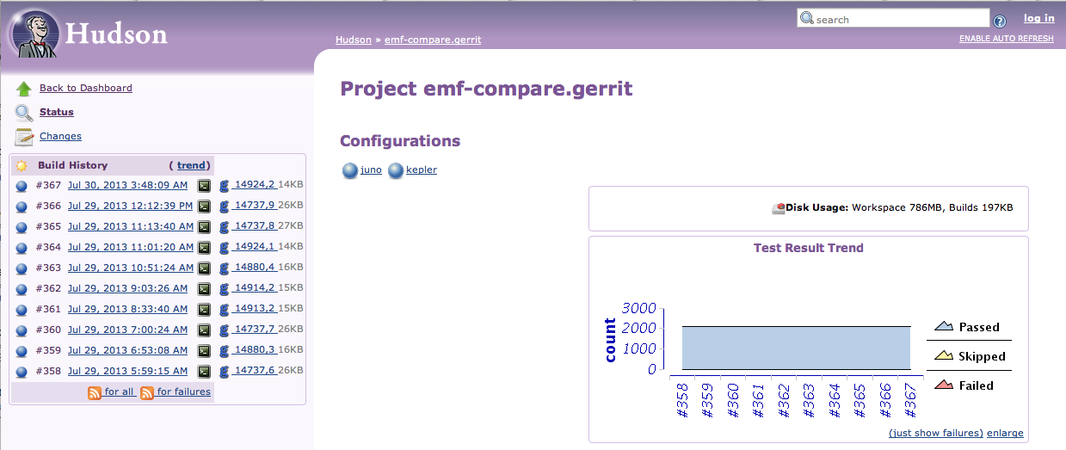Open console output icon for build #367
The width and height of the screenshot is (1066, 450).
pos(204,185)
